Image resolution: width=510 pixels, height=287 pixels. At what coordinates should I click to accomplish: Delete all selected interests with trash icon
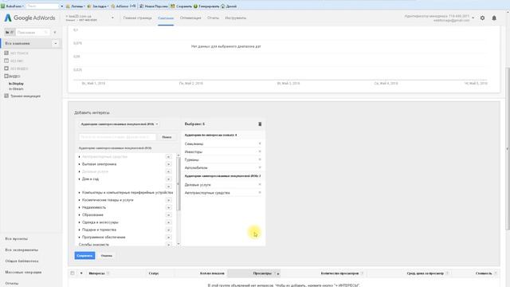(260, 124)
